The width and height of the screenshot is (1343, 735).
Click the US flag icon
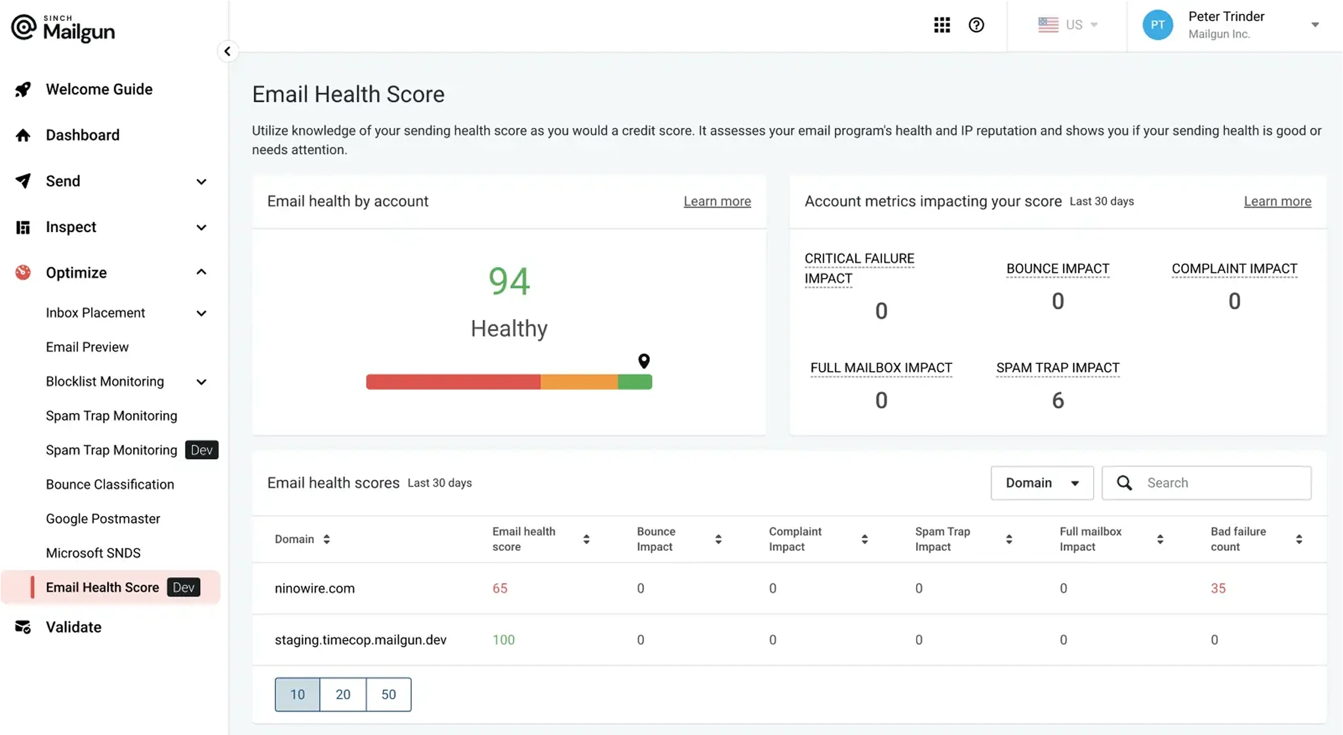[x=1048, y=25]
